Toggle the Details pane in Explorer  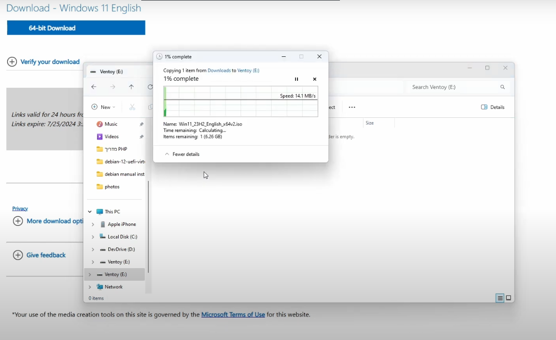pos(492,107)
